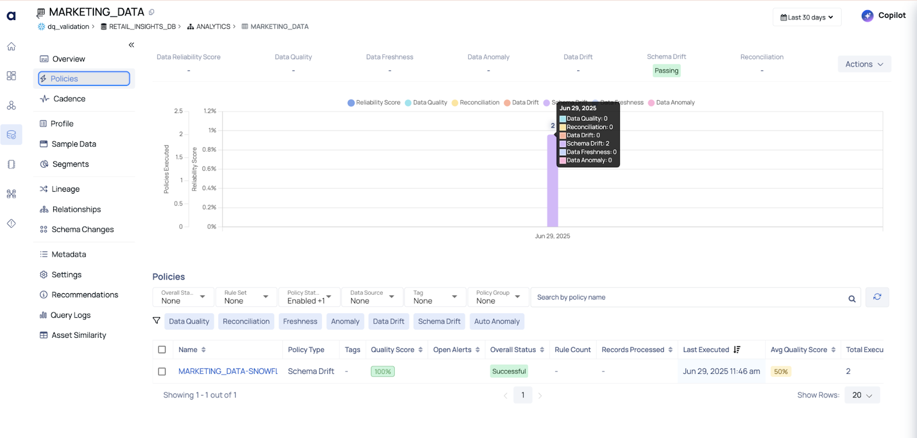This screenshot has height=438, width=917.
Task: Open Show Rows count dropdown
Action: [x=862, y=395]
